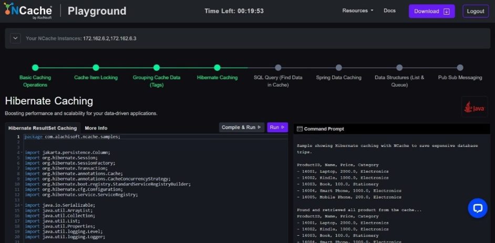Switch to the More Info tab
This screenshot has height=243, width=495.
pyautogui.click(x=96, y=128)
